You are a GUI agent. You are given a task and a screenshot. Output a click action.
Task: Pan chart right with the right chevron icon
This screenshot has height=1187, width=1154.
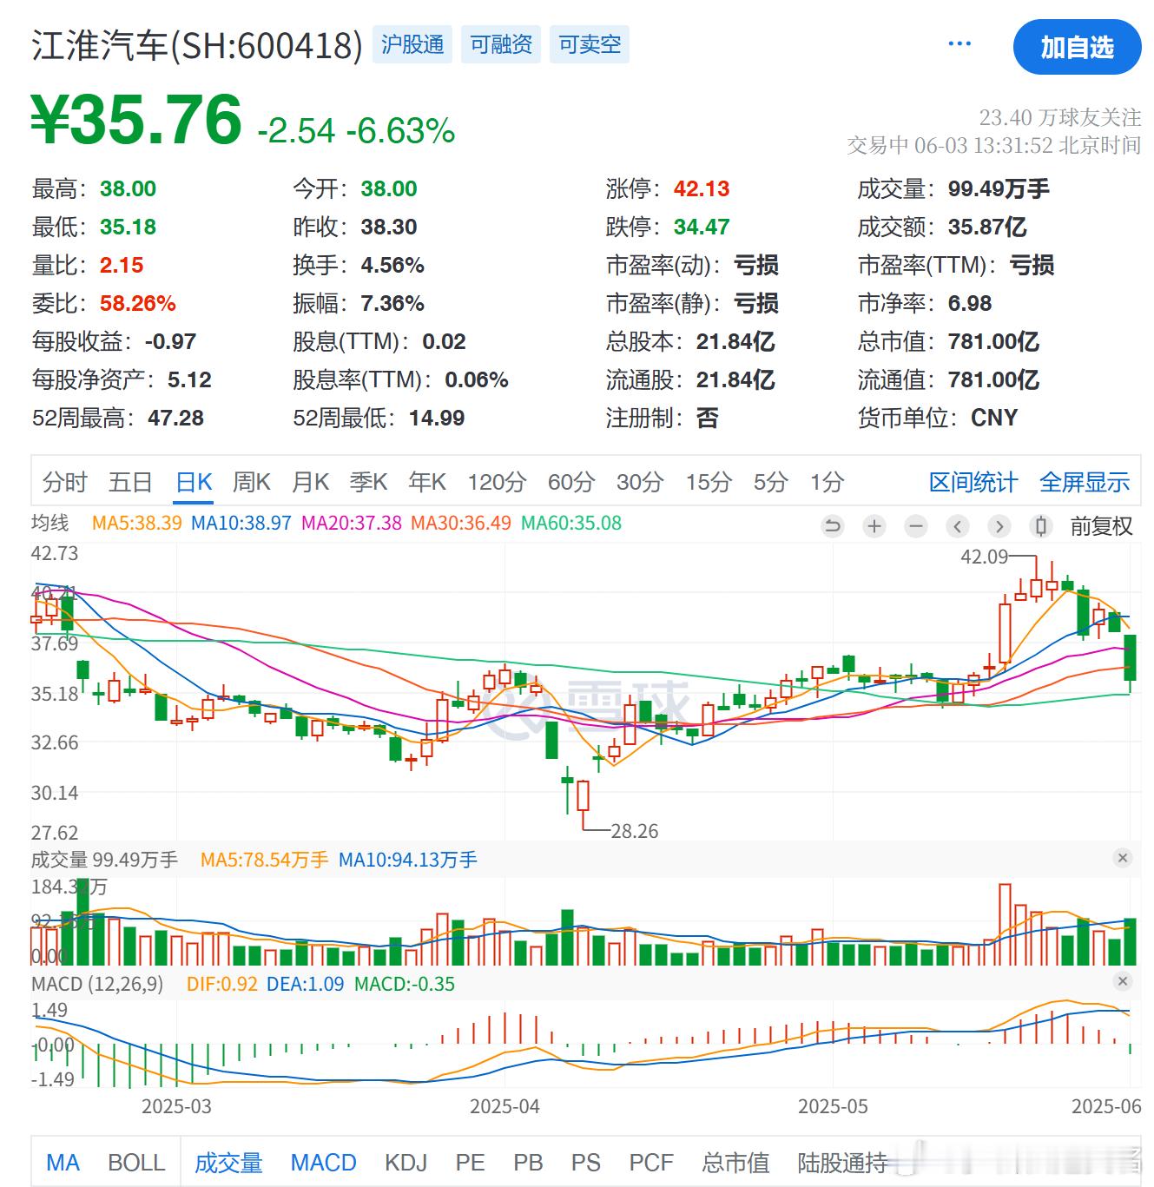999,526
